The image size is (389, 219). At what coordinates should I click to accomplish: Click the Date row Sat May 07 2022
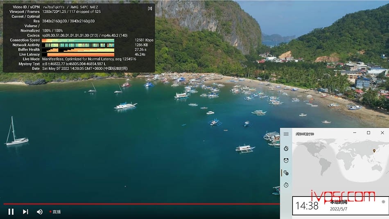(85, 68)
